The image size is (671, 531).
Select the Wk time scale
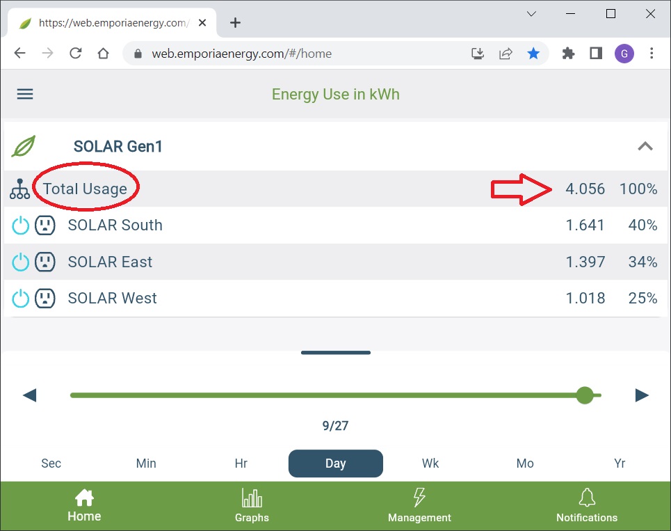point(430,463)
